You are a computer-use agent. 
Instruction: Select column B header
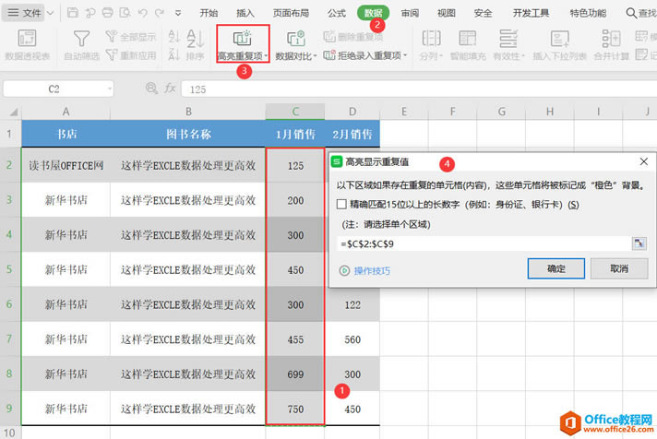188,112
